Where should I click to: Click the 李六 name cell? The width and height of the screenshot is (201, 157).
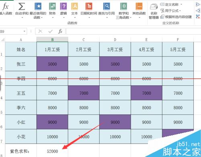(21, 107)
